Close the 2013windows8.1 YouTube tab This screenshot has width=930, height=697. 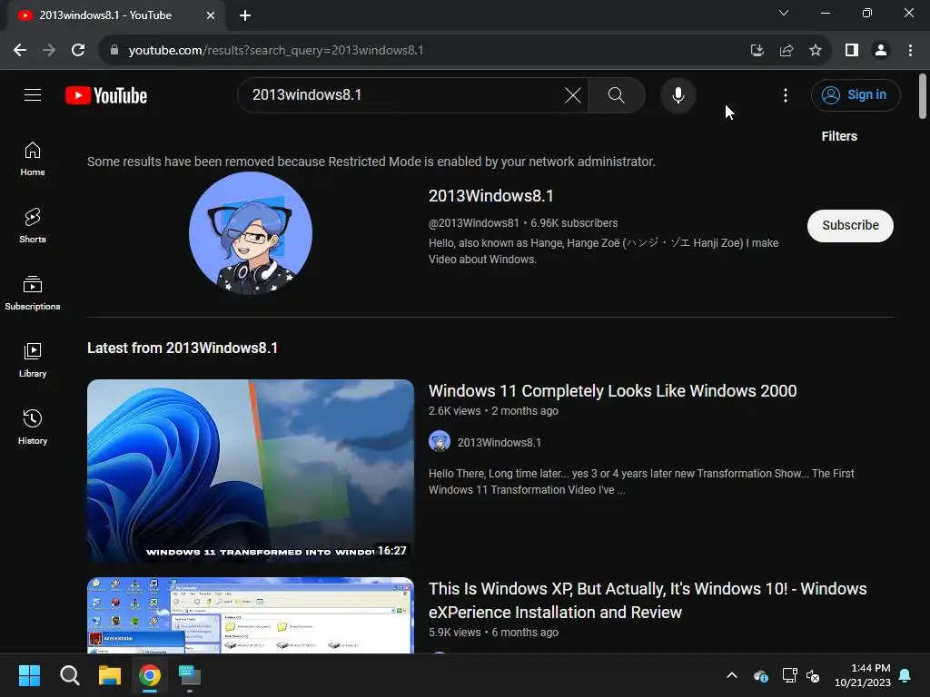click(211, 15)
